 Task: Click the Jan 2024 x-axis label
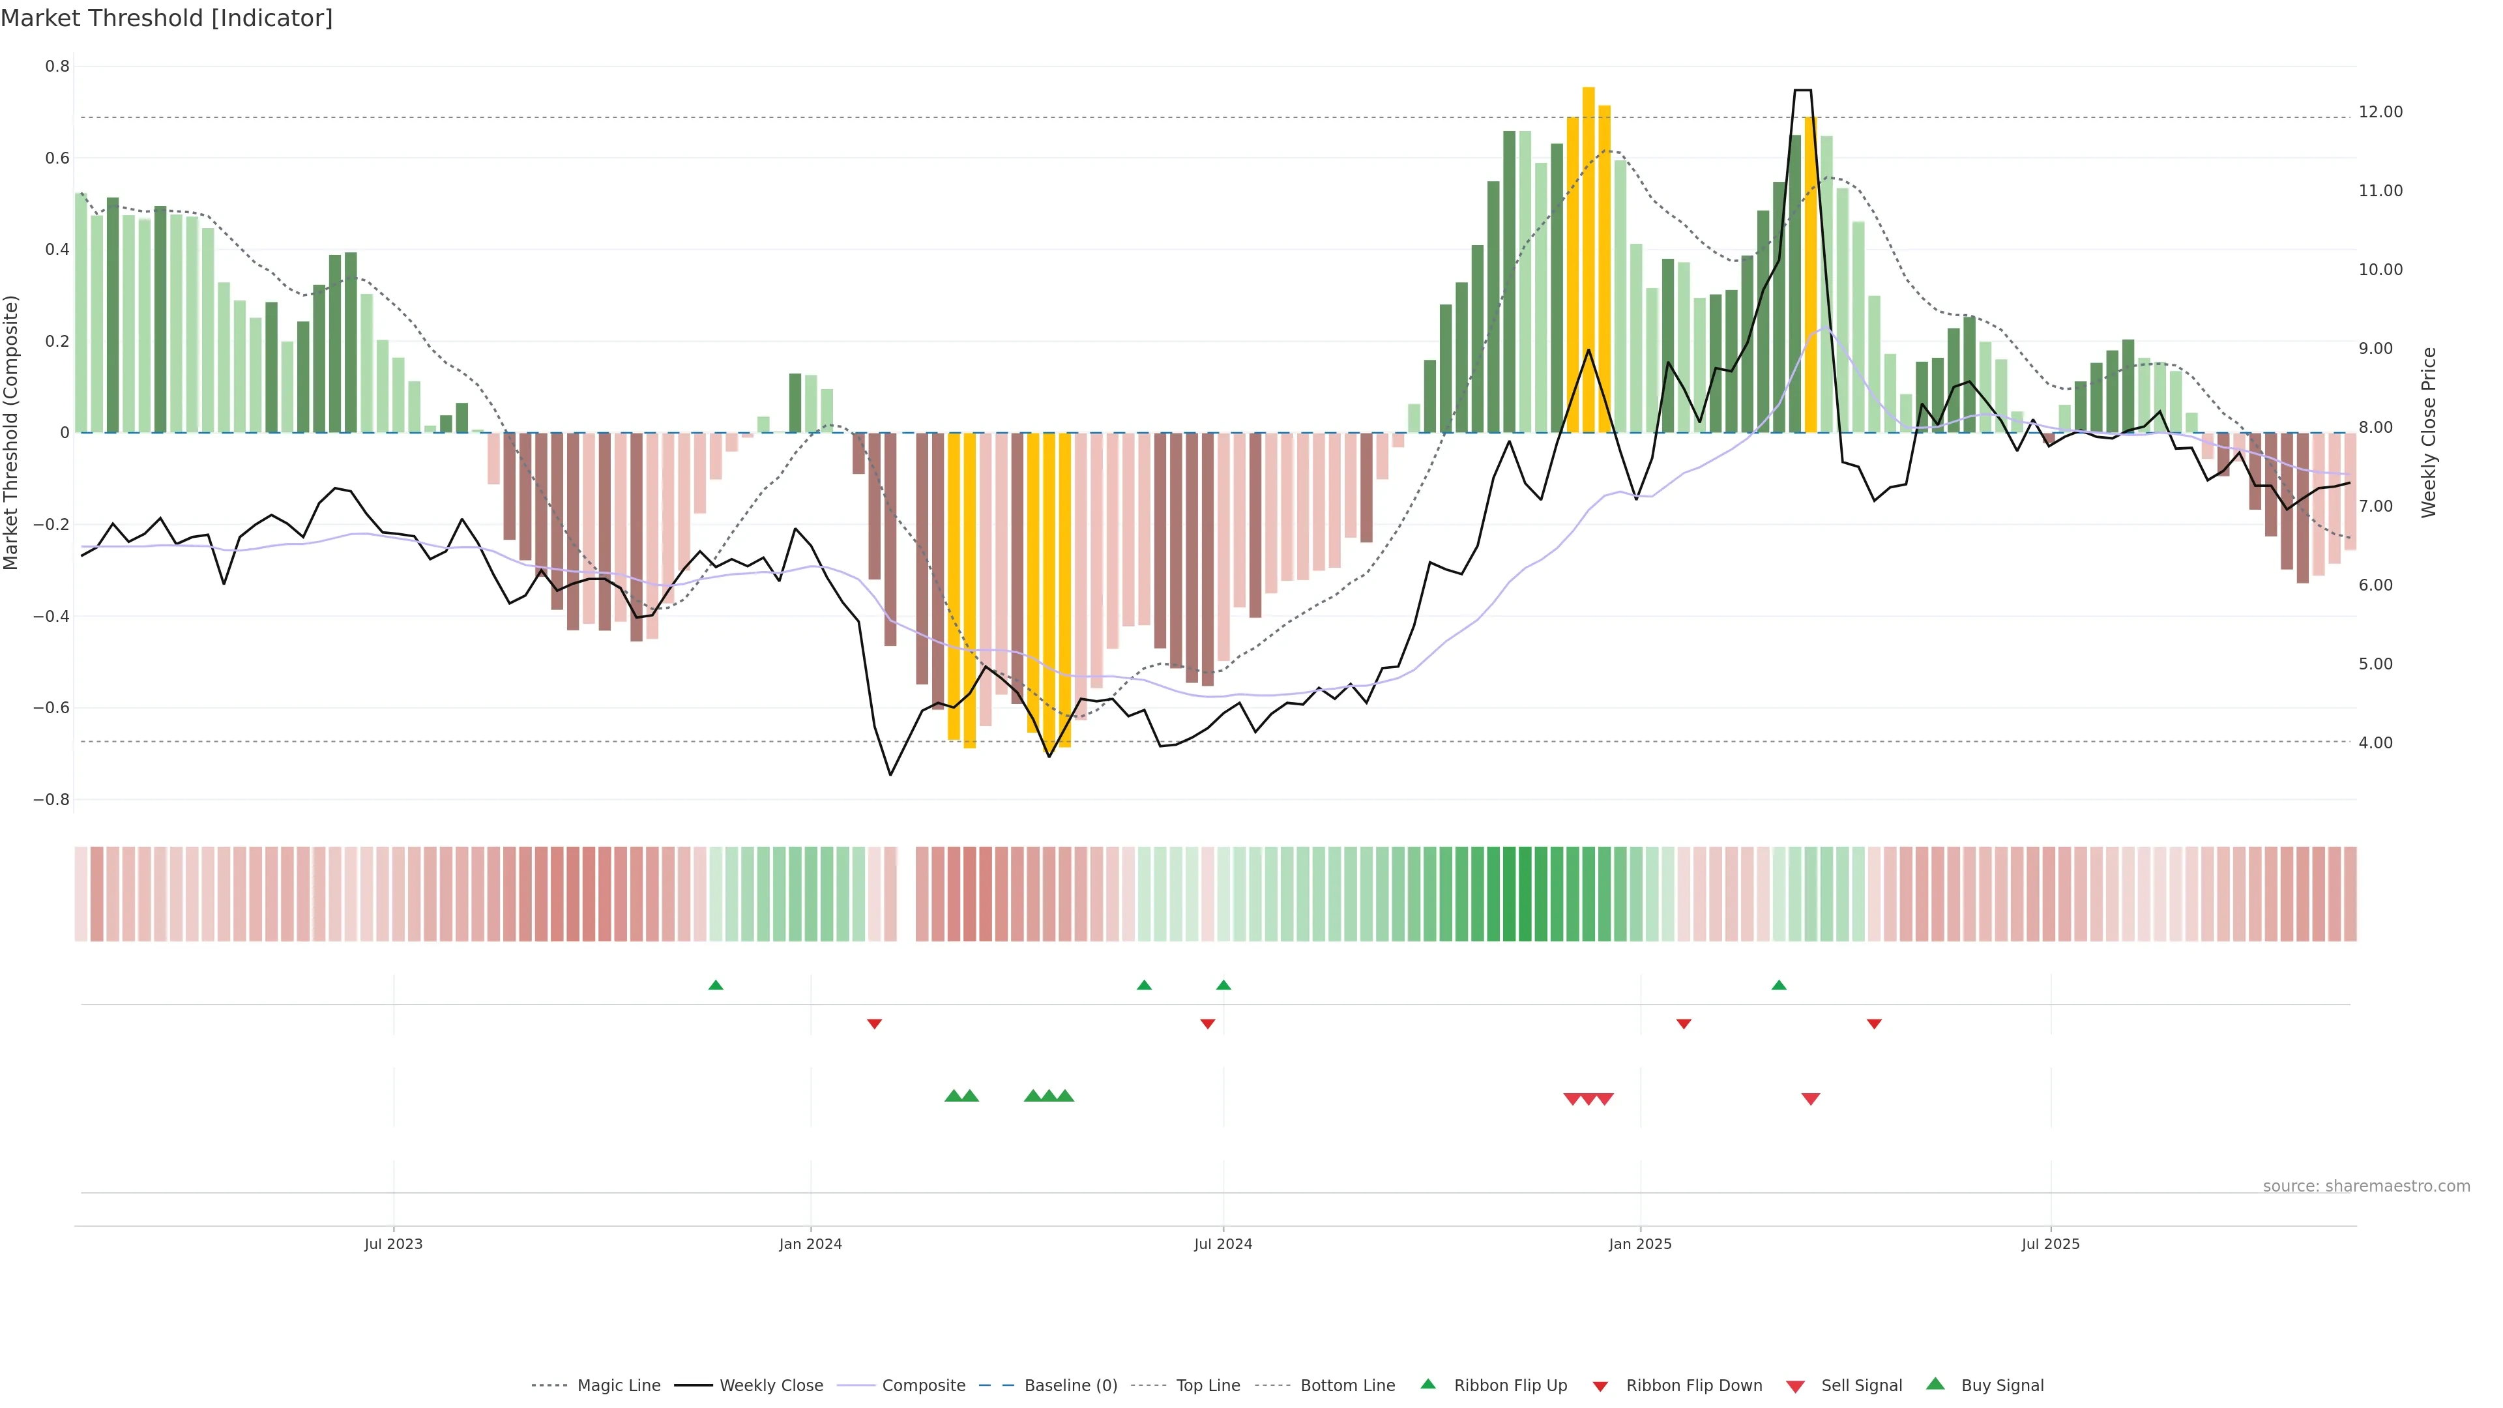810,1244
